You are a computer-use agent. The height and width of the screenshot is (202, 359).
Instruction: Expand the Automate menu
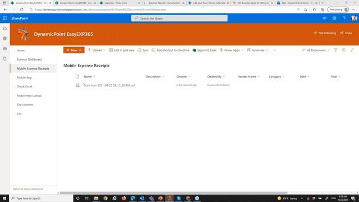(257, 50)
